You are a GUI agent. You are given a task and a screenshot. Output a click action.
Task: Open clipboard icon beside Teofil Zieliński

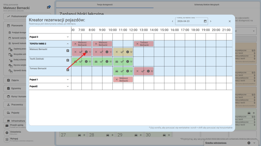(68, 60)
